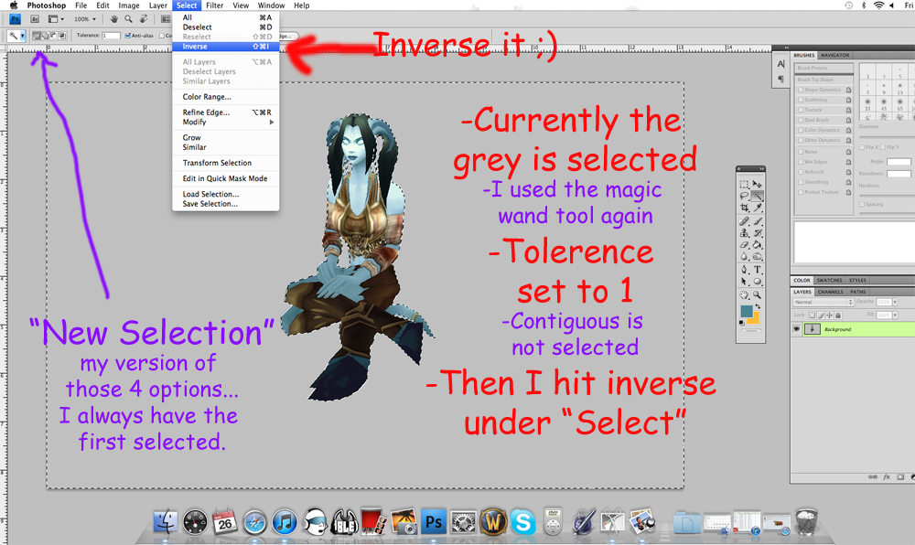This screenshot has width=915, height=545.
Task: Toggle the Anti-alias checkbox
Action: [128, 36]
